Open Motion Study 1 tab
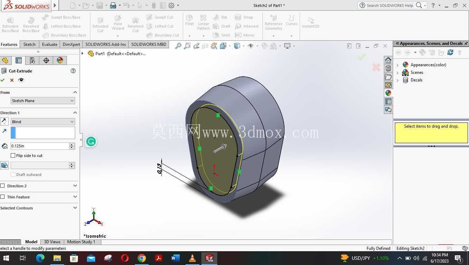Image resolution: width=469 pixels, height=265 pixels. [81, 242]
